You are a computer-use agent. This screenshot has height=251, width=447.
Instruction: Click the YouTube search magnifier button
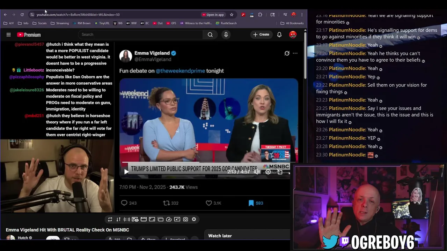[210, 35]
